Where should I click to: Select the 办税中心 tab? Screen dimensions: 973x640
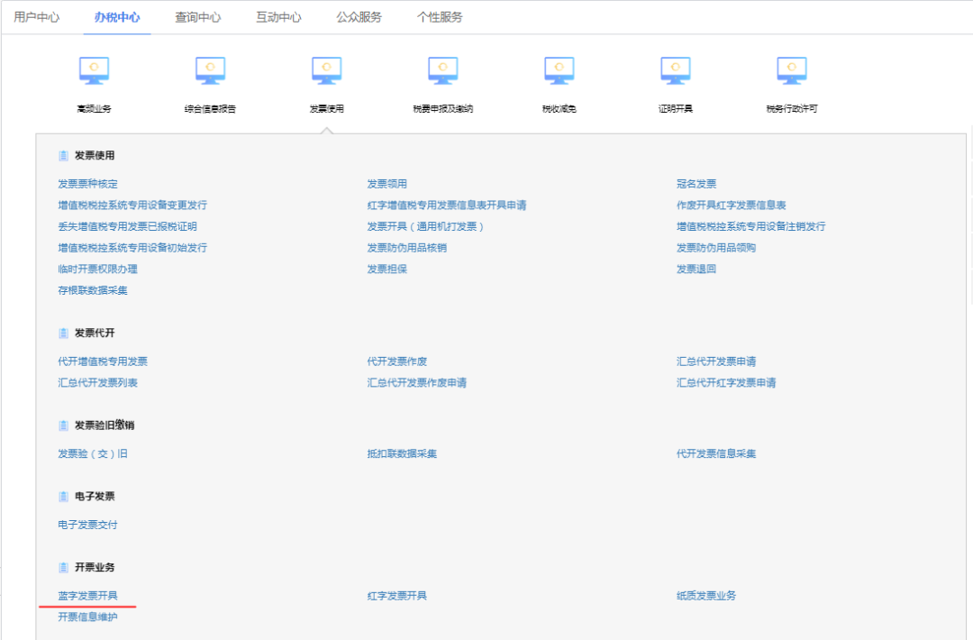(x=117, y=17)
